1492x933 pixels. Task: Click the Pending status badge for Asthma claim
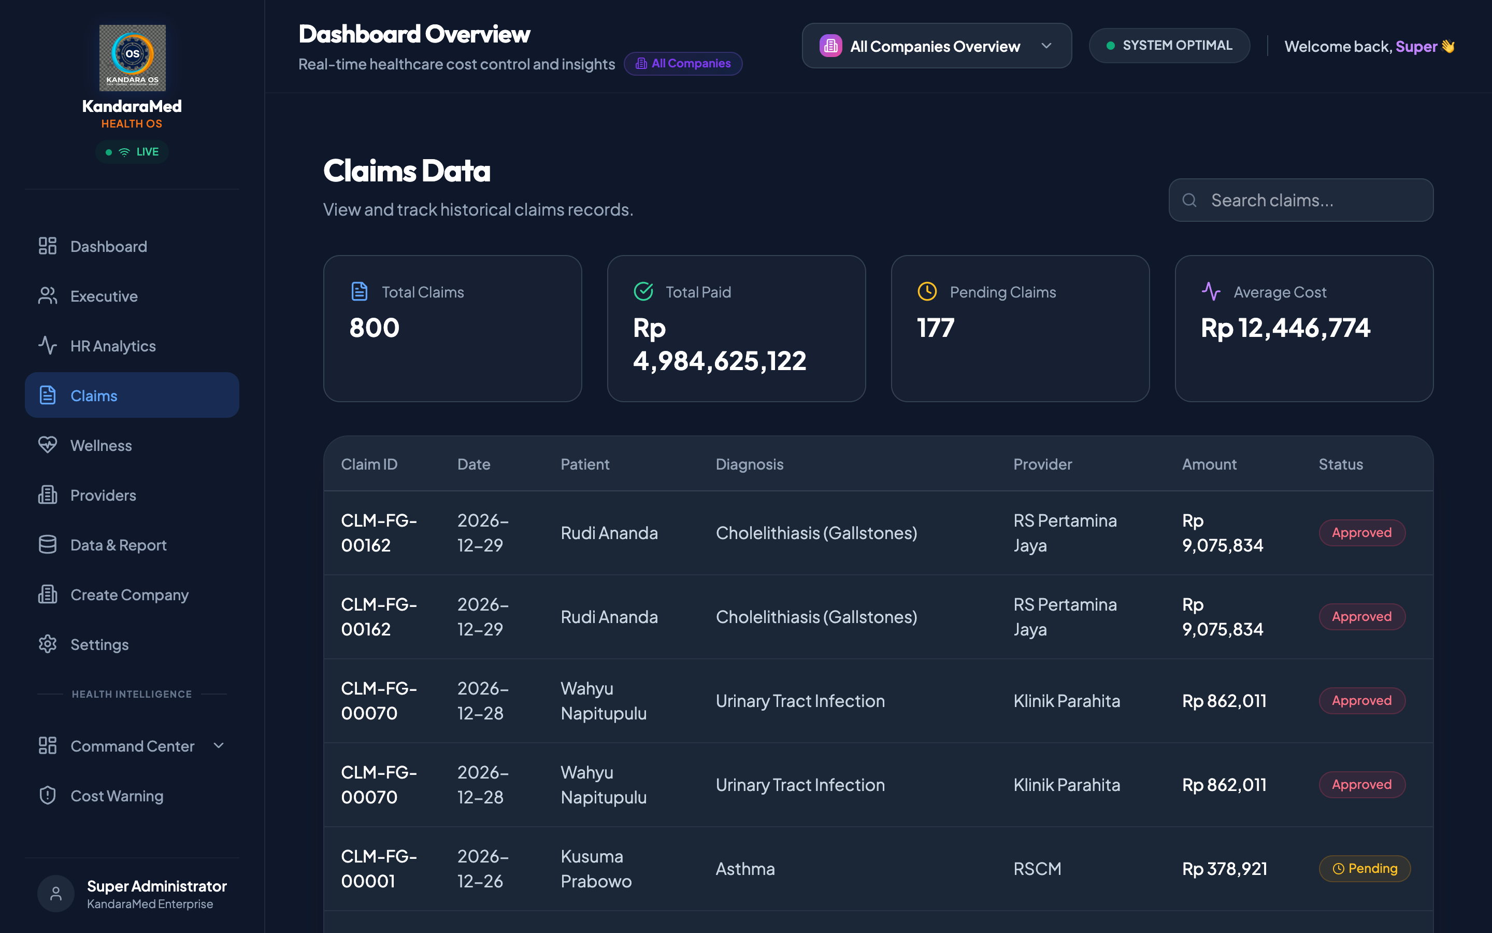point(1365,868)
